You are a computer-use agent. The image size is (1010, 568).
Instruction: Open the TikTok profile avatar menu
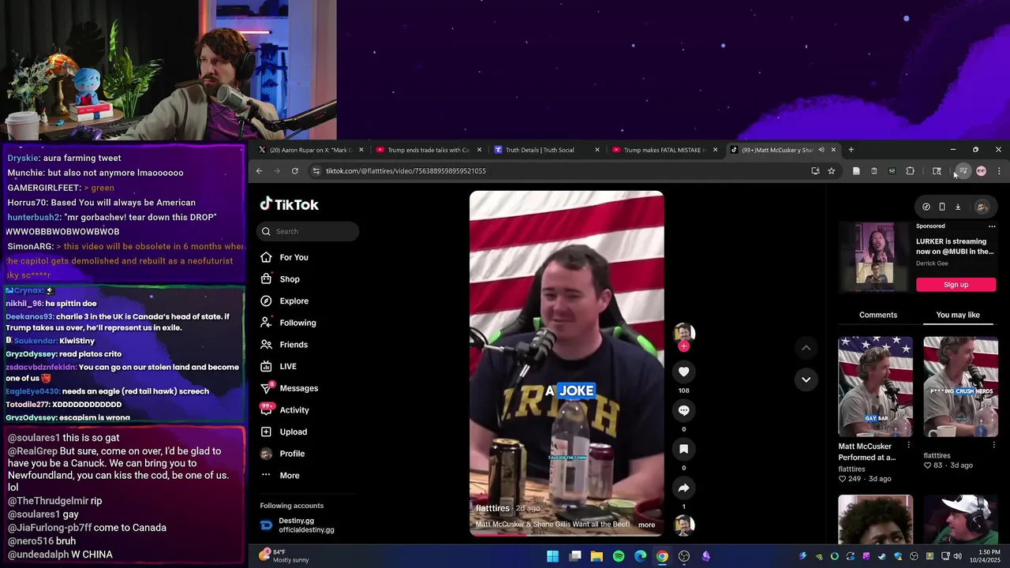982,207
